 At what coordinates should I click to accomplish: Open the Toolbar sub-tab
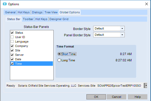tap(28, 19)
